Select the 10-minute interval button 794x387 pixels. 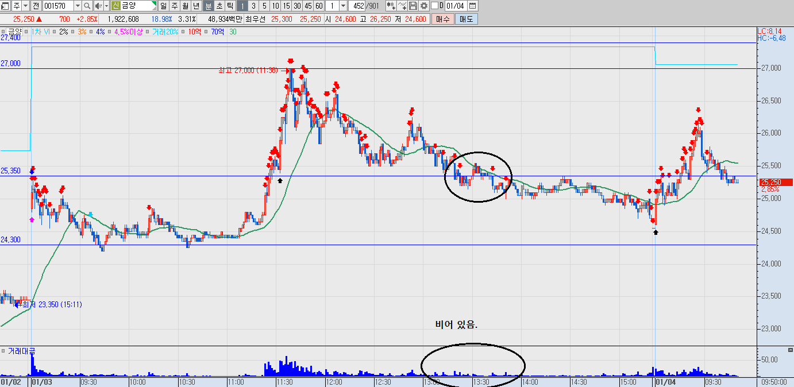point(275,6)
